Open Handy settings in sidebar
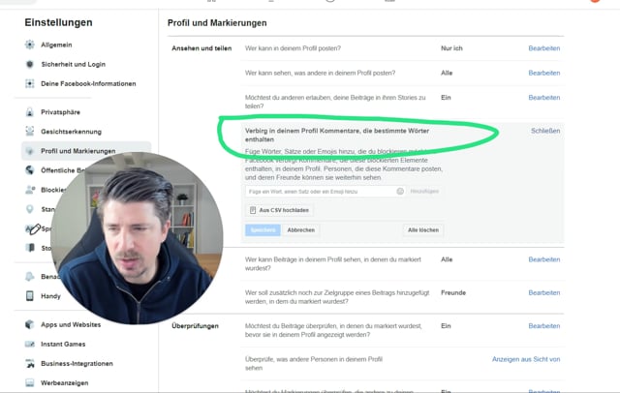 [x=50, y=296]
